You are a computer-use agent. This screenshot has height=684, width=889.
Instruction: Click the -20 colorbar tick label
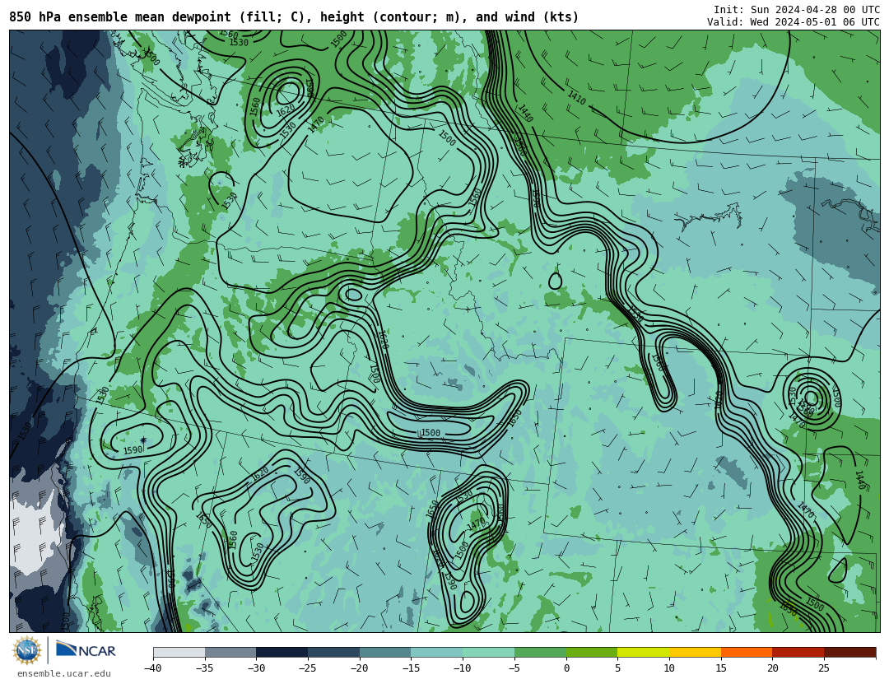coord(359,668)
